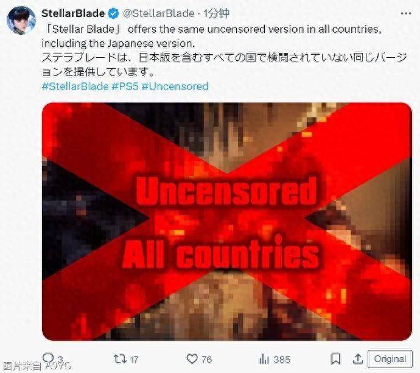Repost the tweet with retweet icon
420x373 pixels.
119,359
